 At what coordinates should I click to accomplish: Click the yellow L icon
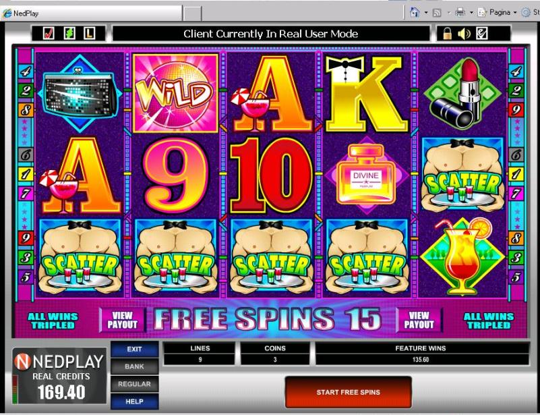(90, 34)
